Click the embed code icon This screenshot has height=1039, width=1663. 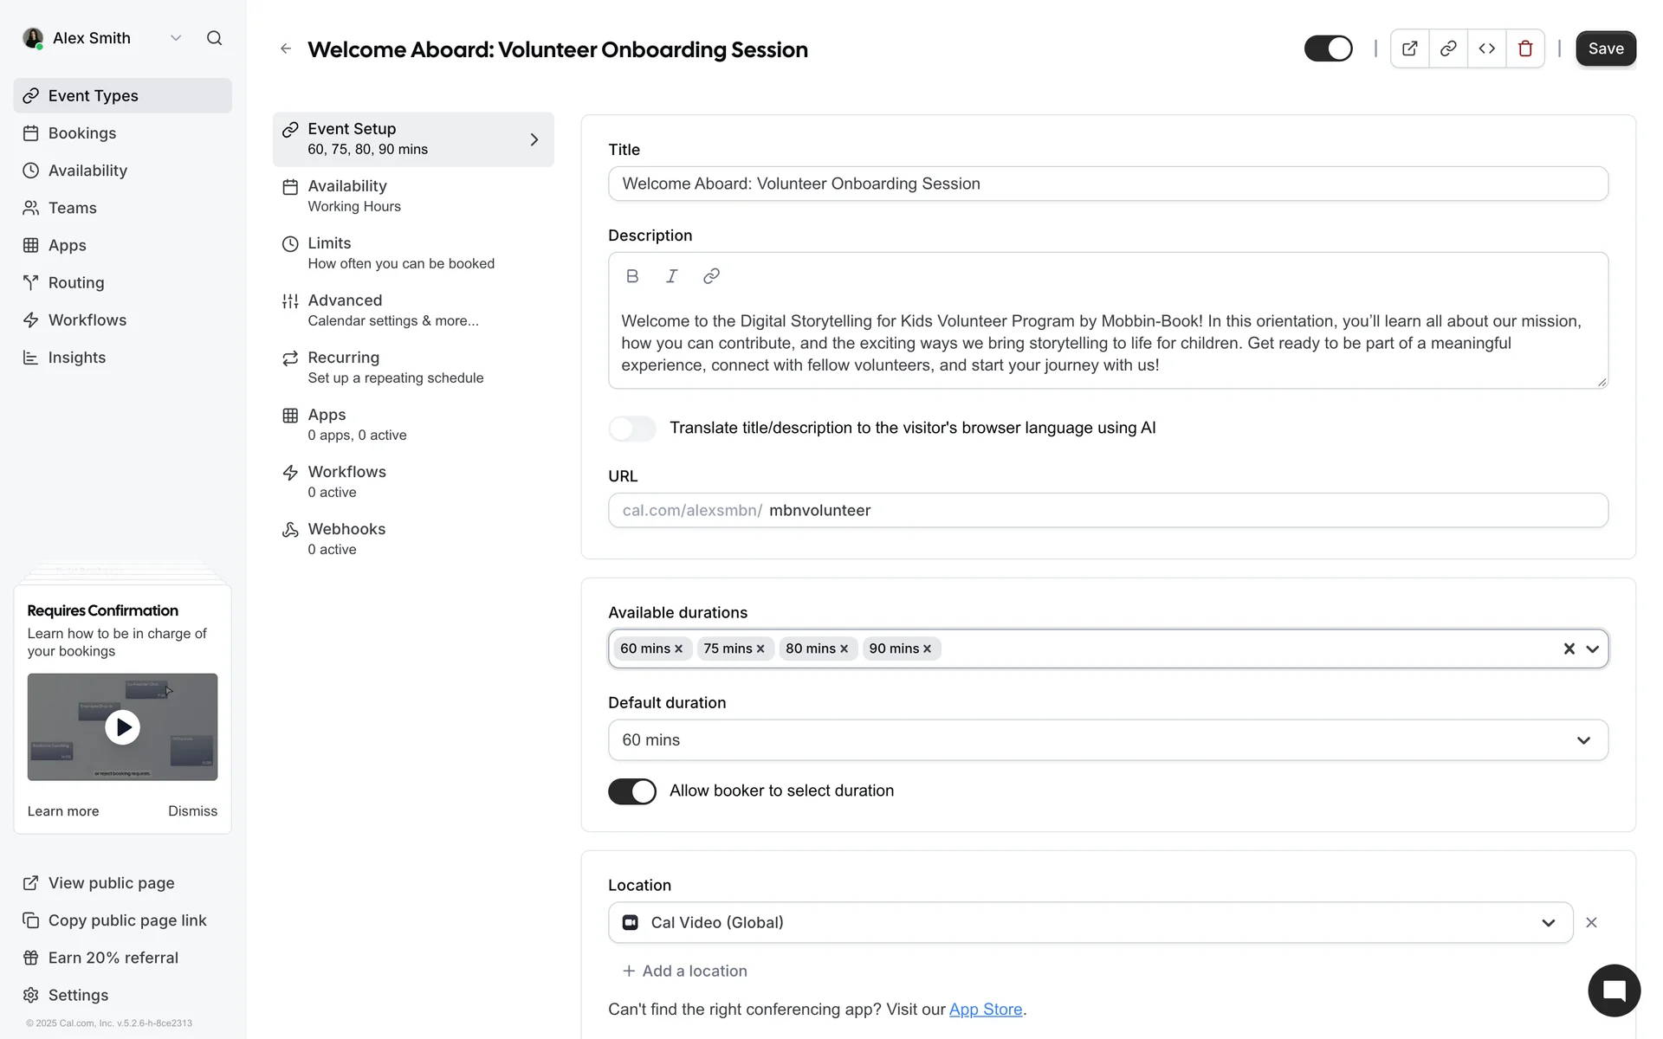1487,48
